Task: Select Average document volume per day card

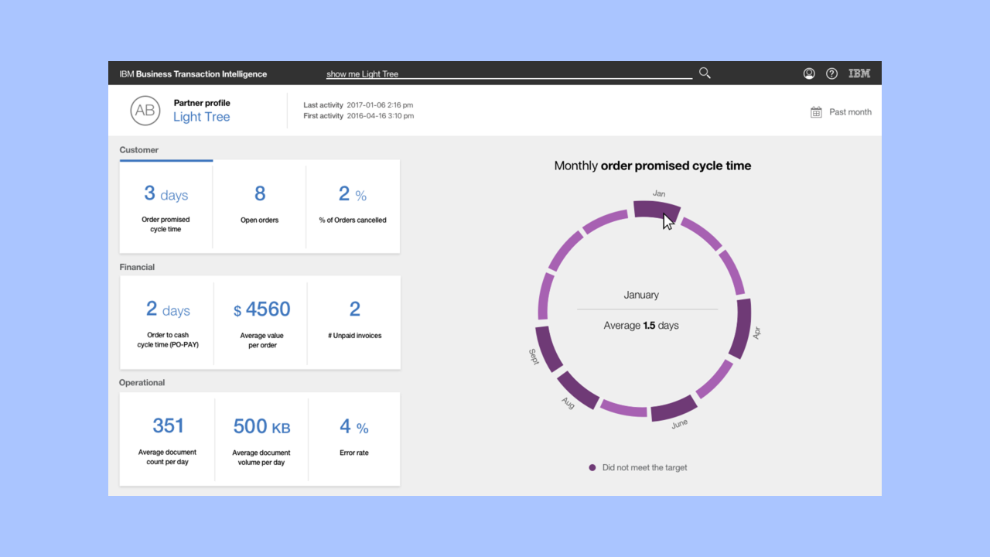Action: pos(261,439)
